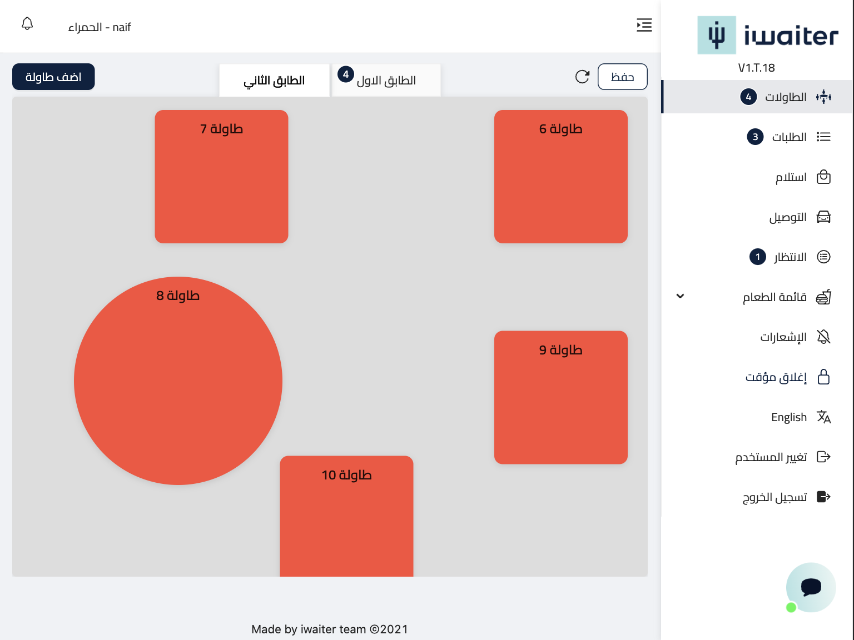Click the notification bell icon
Viewport: 854px width, 640px height.
pos(27,24)
